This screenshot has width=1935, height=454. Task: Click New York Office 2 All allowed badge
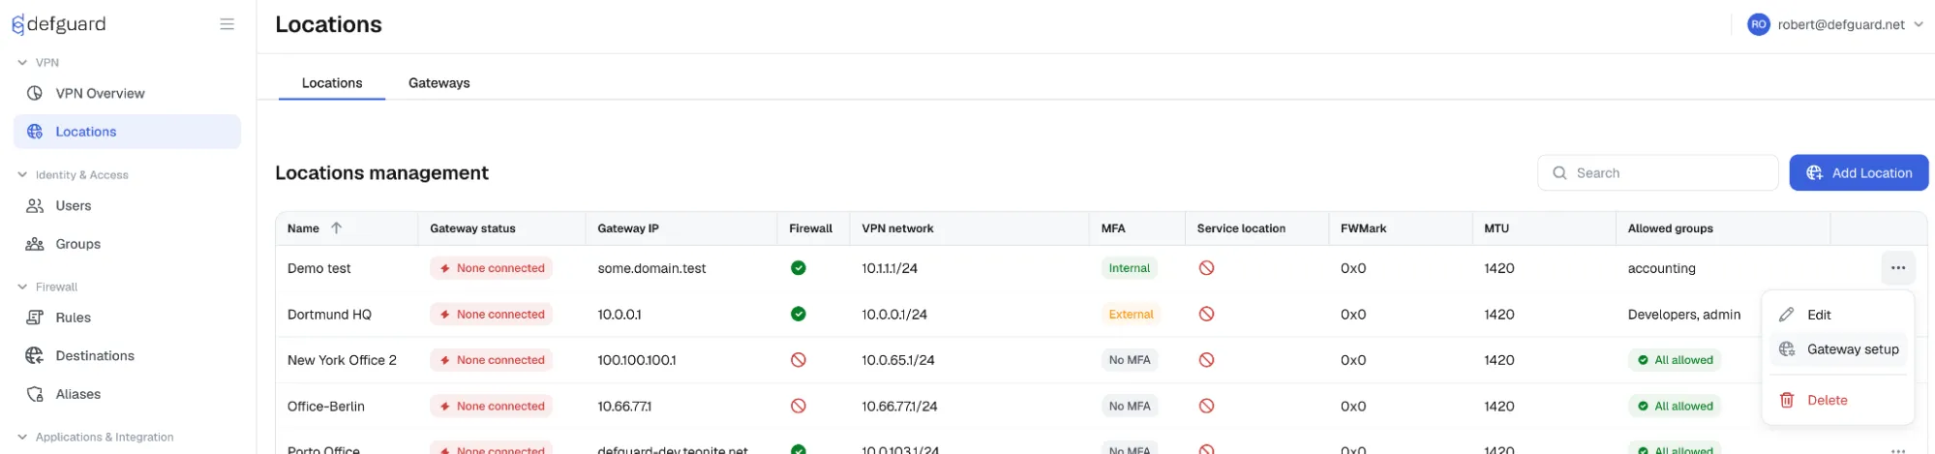pyautogui.click(x=1675, y=360)
